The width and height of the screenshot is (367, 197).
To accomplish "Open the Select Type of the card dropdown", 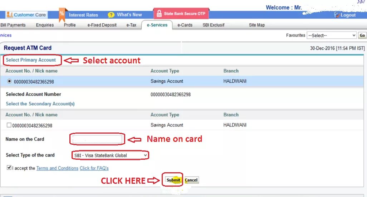I will coord(110,155).
